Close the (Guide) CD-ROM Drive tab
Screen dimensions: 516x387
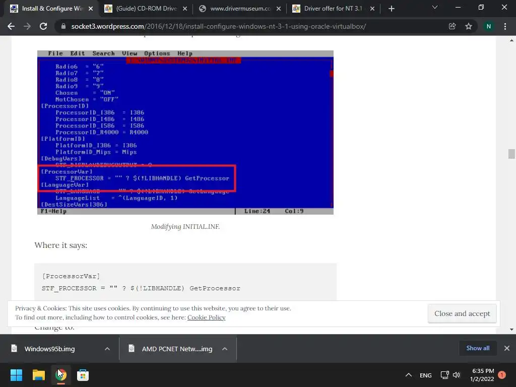click(x=185, y=9)
